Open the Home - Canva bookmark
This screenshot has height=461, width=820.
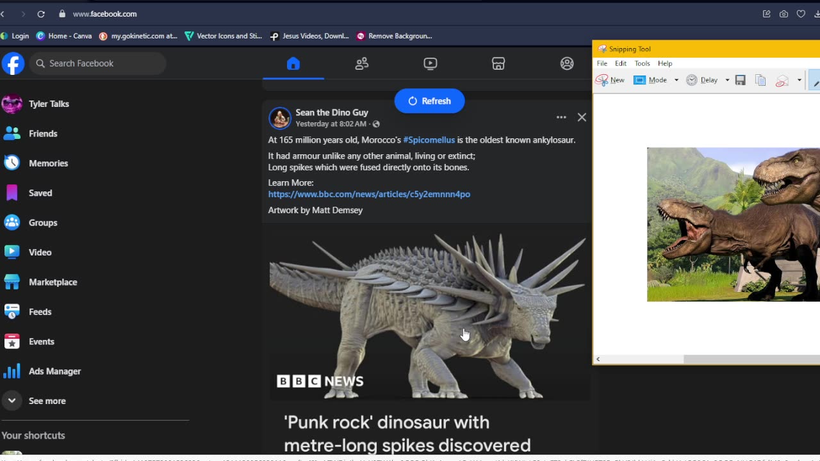pyautogui.click(x=64, y=36)
